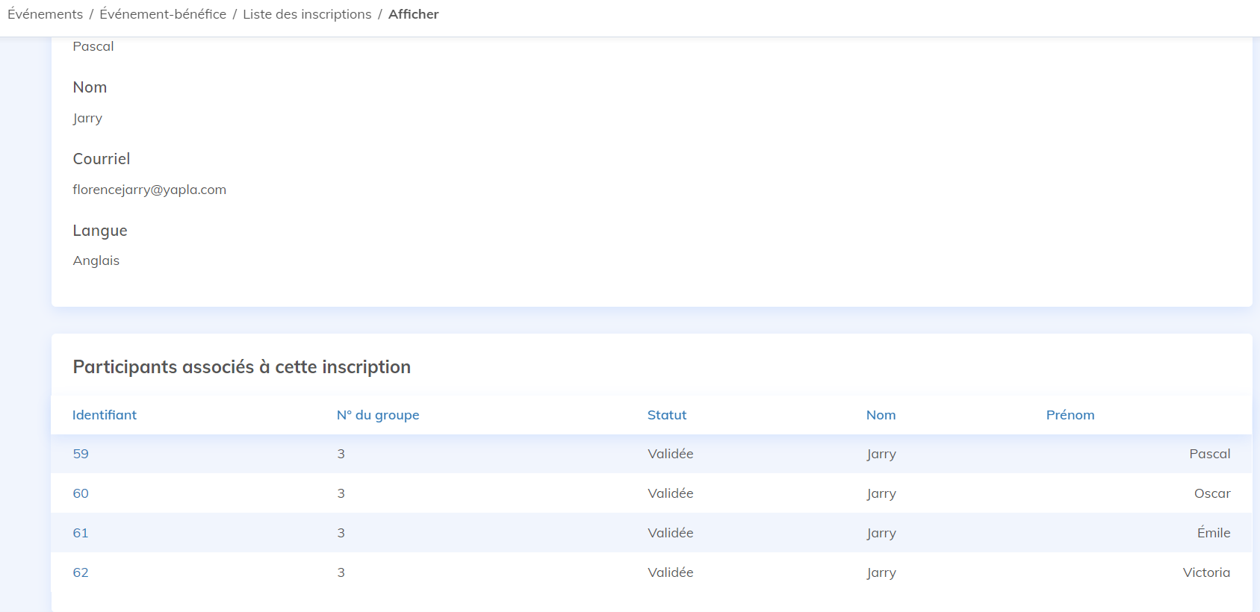
Task: Open the Événement-bénéfice breadcrumb link
Action: tap(163, 14)
